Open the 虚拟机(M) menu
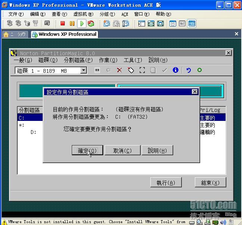Image resolution: width=242 pixels, height=225 pixels. [83, 14]
